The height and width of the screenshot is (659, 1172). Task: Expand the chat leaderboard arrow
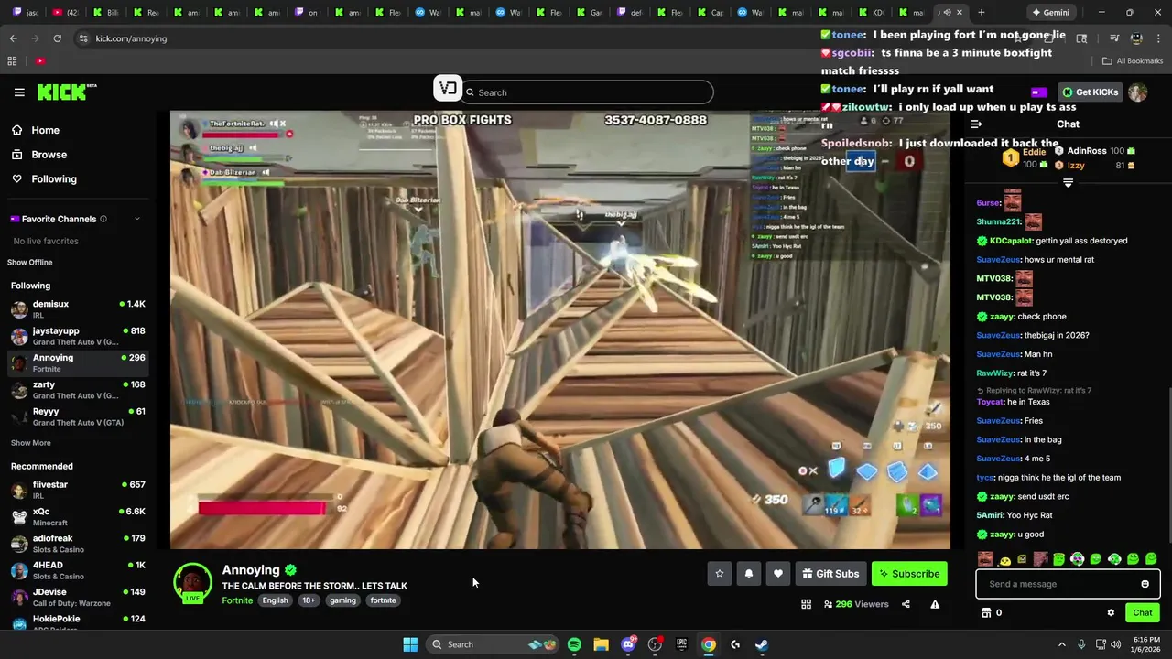click(1068, 183)
